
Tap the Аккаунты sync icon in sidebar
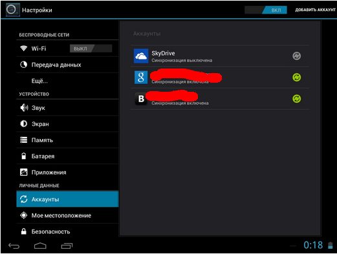[x=23, y=199]
